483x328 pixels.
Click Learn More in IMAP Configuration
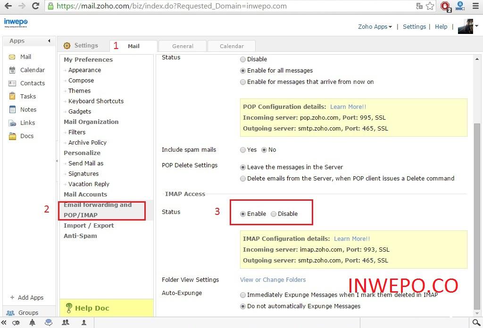(x=352, y=239)
